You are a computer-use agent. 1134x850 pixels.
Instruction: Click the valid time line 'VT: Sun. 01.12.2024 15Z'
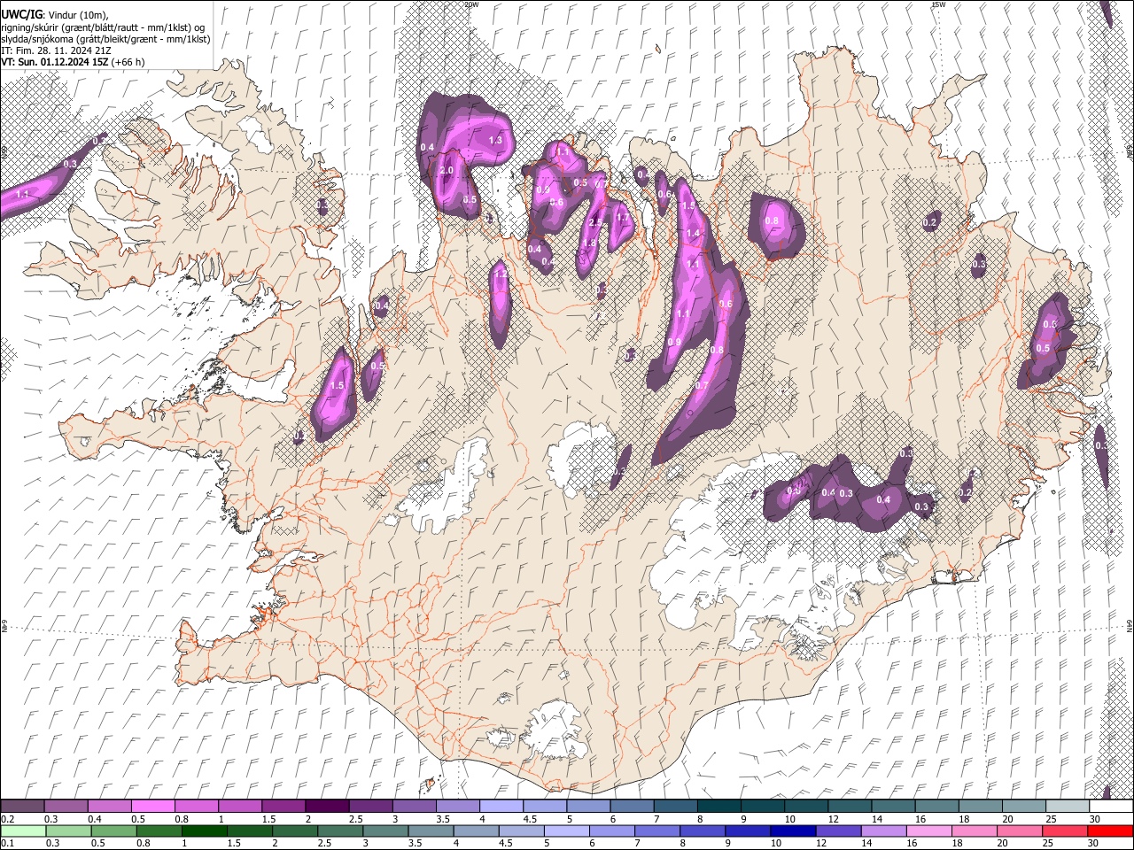tap(55, 62)
